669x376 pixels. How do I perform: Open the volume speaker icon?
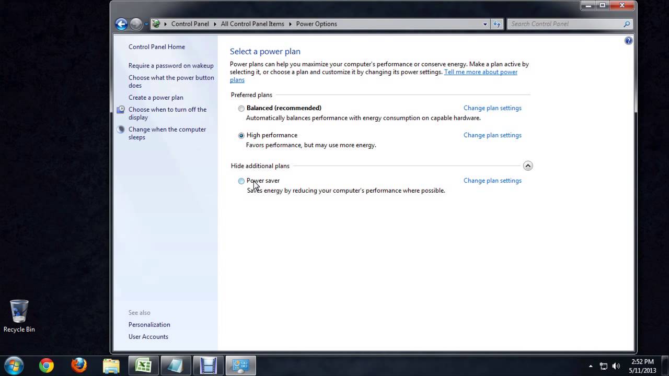(x=616, y=366)
